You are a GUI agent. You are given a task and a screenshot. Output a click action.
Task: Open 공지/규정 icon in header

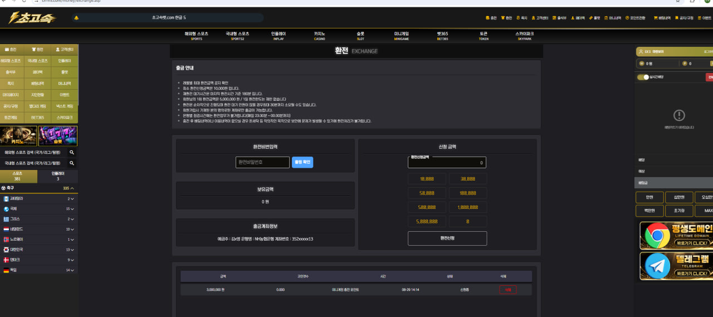(x=677, y=18)
